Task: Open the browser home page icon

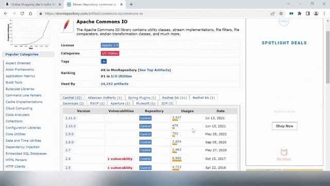Action: [x=30, y=13]
